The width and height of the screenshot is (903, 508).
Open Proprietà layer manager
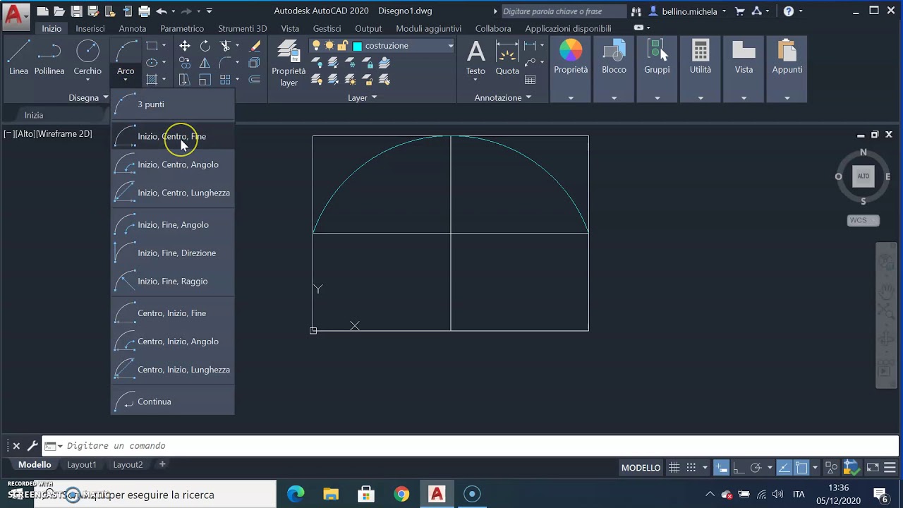click(x=289, y=64)
